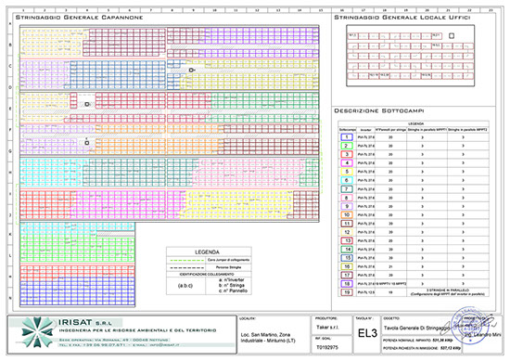
Task: Click sottocampo 5 yellow legend box
Action: [x=347, y=172]
